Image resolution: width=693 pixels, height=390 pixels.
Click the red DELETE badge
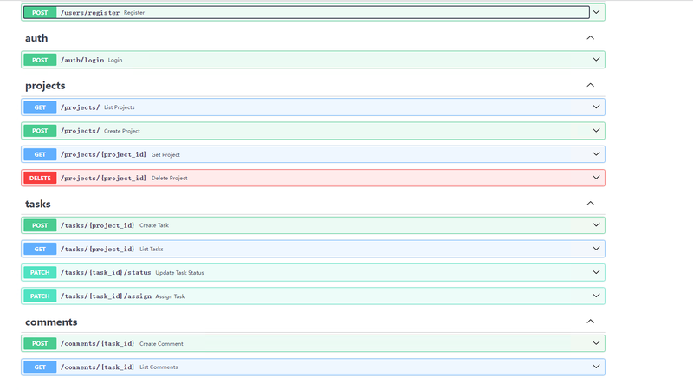(x=40, y=178)
